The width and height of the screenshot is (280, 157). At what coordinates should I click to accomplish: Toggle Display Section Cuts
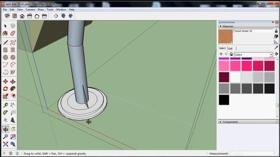point(70,16)
